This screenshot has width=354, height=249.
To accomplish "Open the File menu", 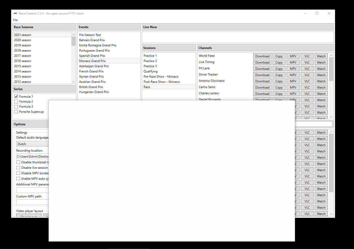I will [x=15, y=20].
